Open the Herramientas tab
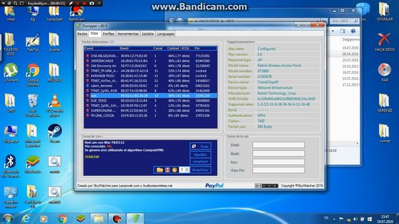Viewport: 399px width, 224px height. coord(128,34)
